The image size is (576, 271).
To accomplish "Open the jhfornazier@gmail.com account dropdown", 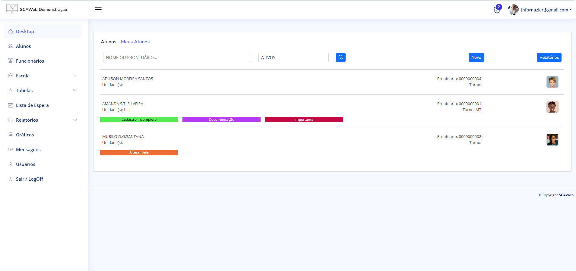I will [x=546, y=10].
